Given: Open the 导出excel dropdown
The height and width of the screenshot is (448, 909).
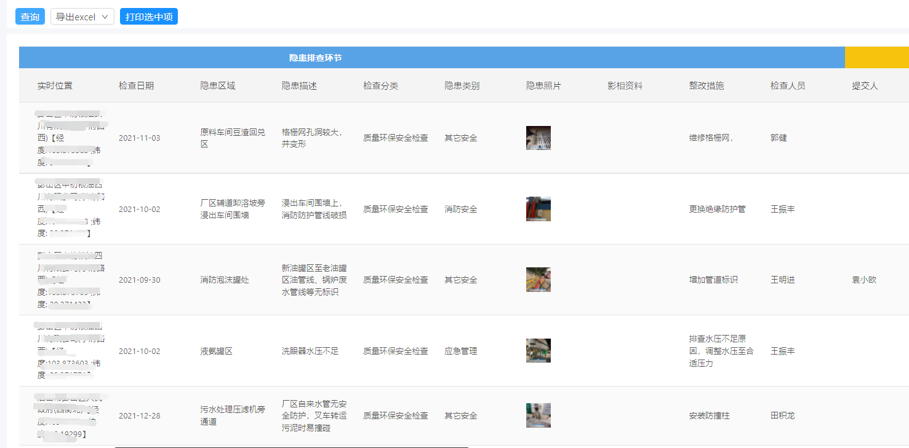Looking at the screenshot, I should tap(82, 16).
